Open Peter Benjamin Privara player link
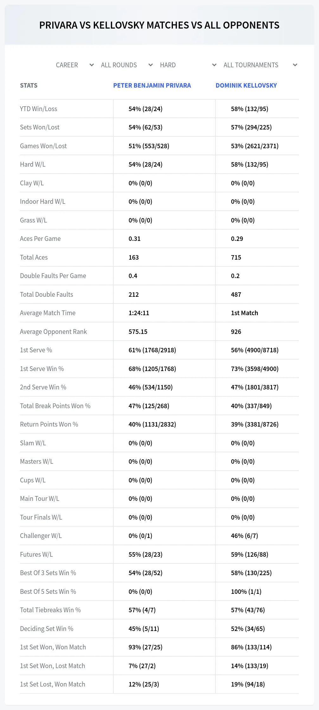Image resolution: width=319 pixels, height=710 pixels. [x=152, y=85]
